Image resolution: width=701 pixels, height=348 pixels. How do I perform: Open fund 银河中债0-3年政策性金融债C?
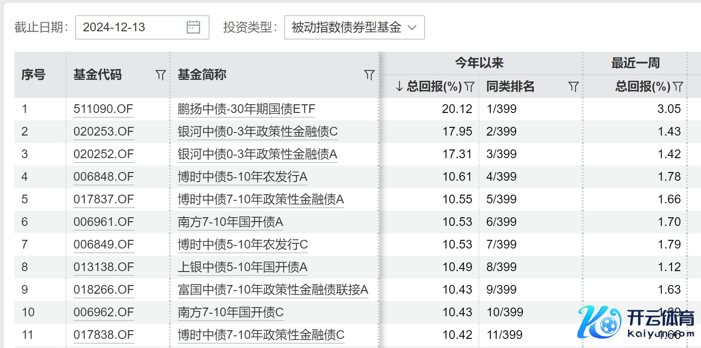[258, 132]
